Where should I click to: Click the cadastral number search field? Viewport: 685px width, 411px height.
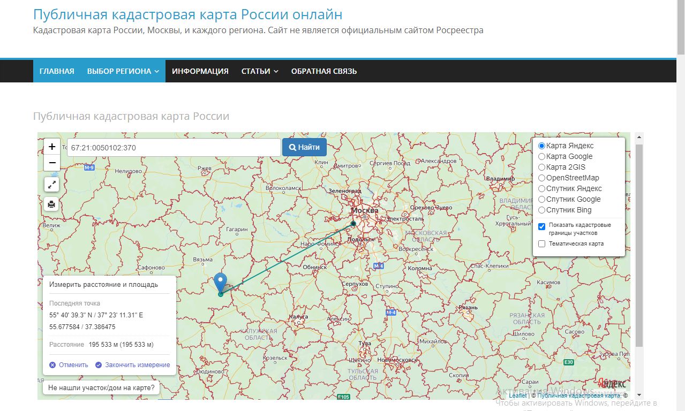pos(174,147)
